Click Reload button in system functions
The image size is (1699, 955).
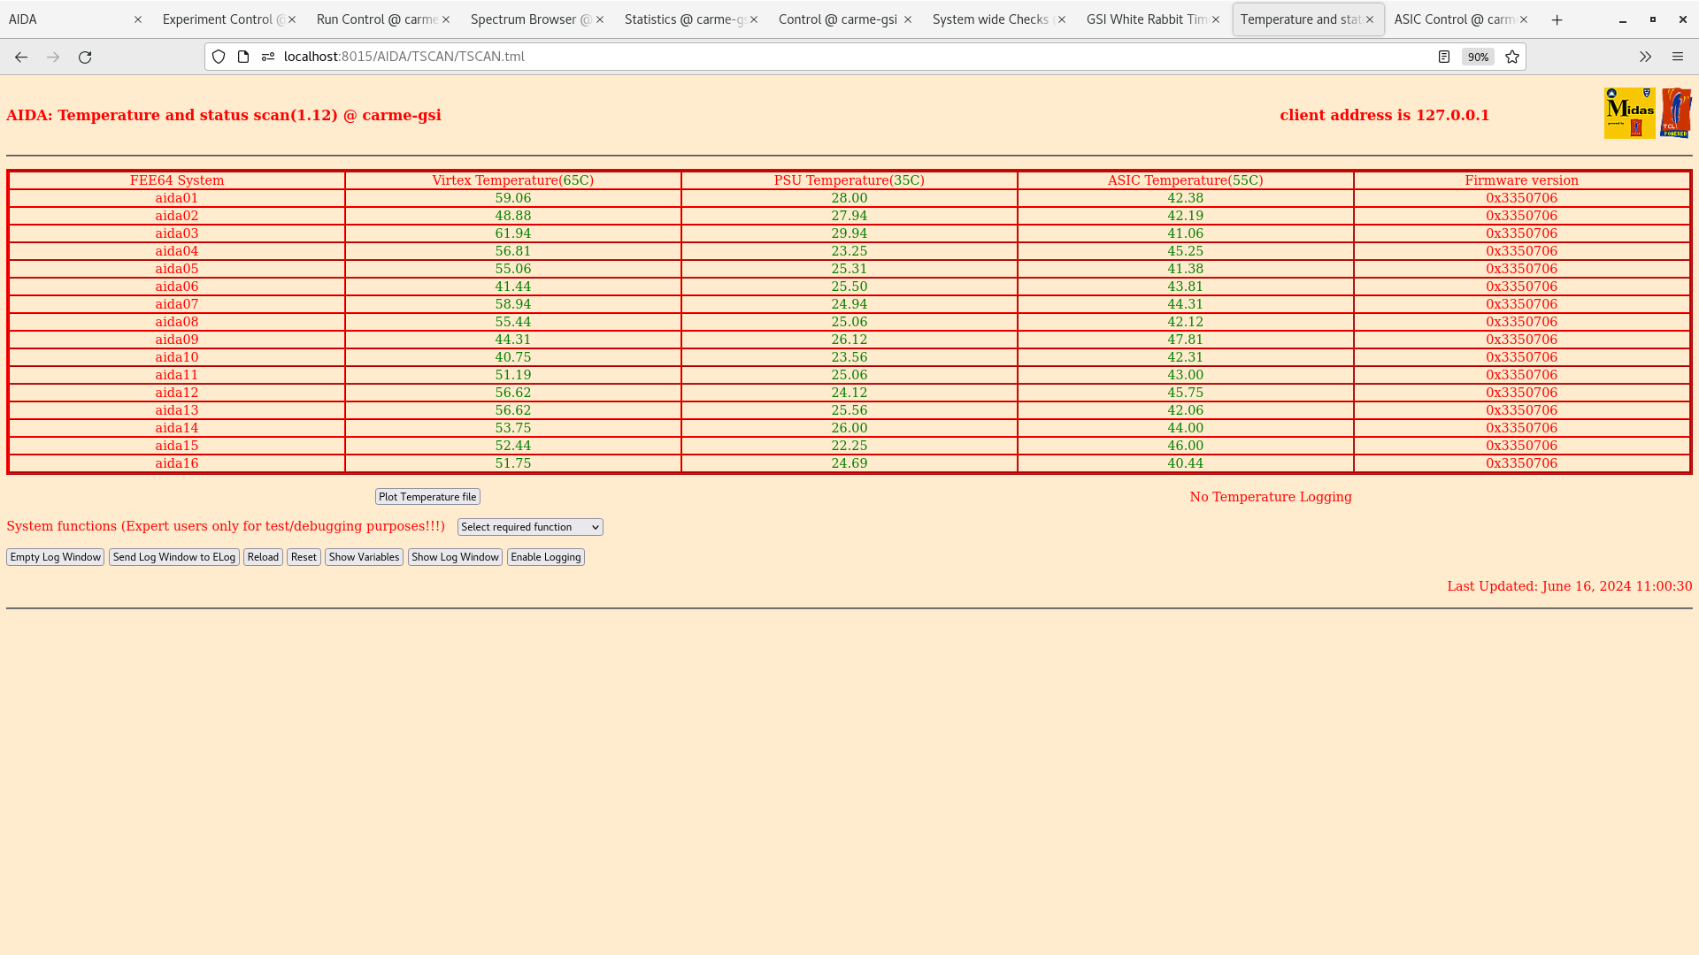pyautogui.click(x=263, y=556)
